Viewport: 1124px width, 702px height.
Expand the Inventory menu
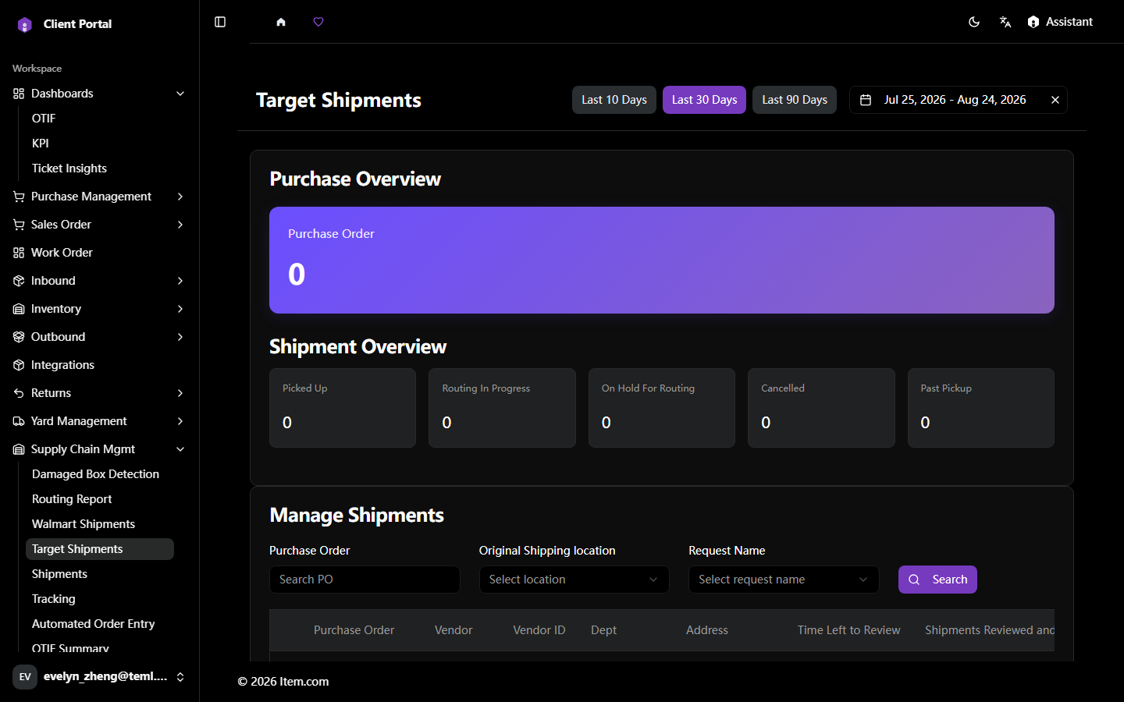pyautogui.click(x=99, y=309)
